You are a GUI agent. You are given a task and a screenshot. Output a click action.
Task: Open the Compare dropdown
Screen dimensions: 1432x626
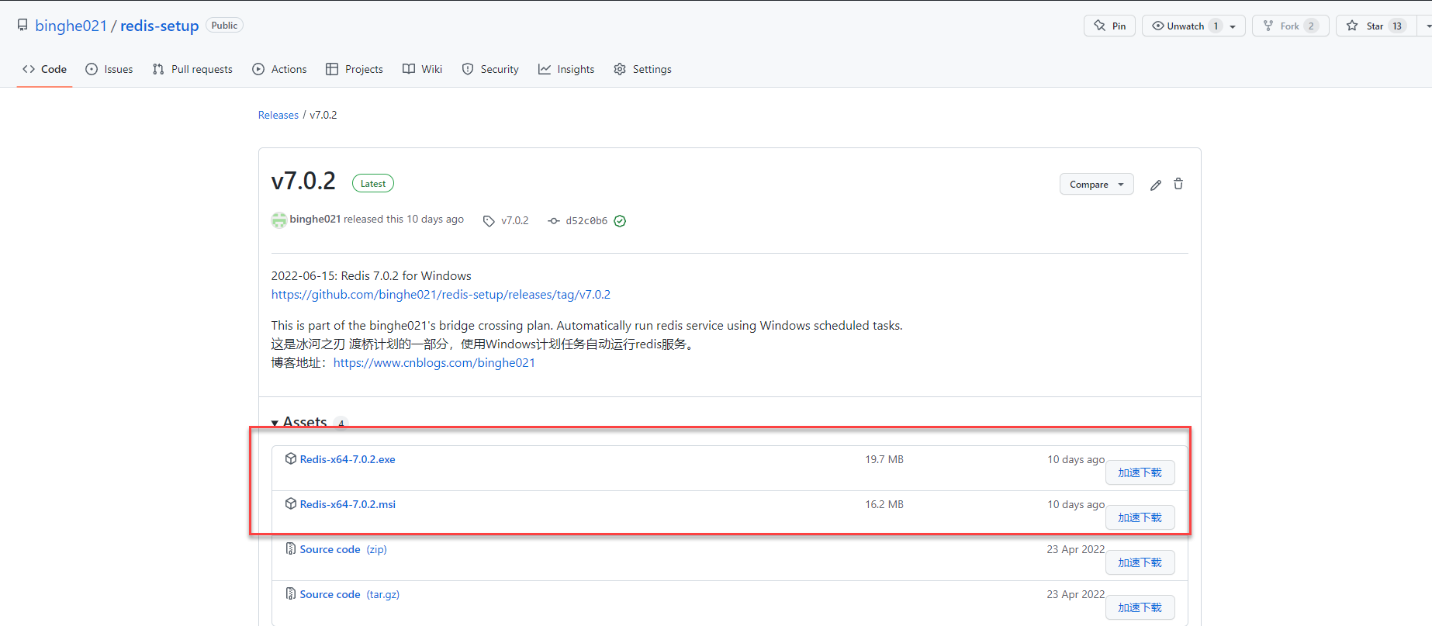pos(1097,185)
